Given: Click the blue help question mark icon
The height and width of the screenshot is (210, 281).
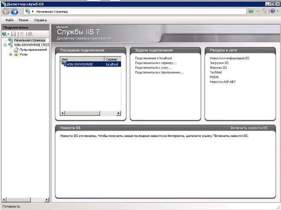Looking at the screenshot, I should [272, 11].
